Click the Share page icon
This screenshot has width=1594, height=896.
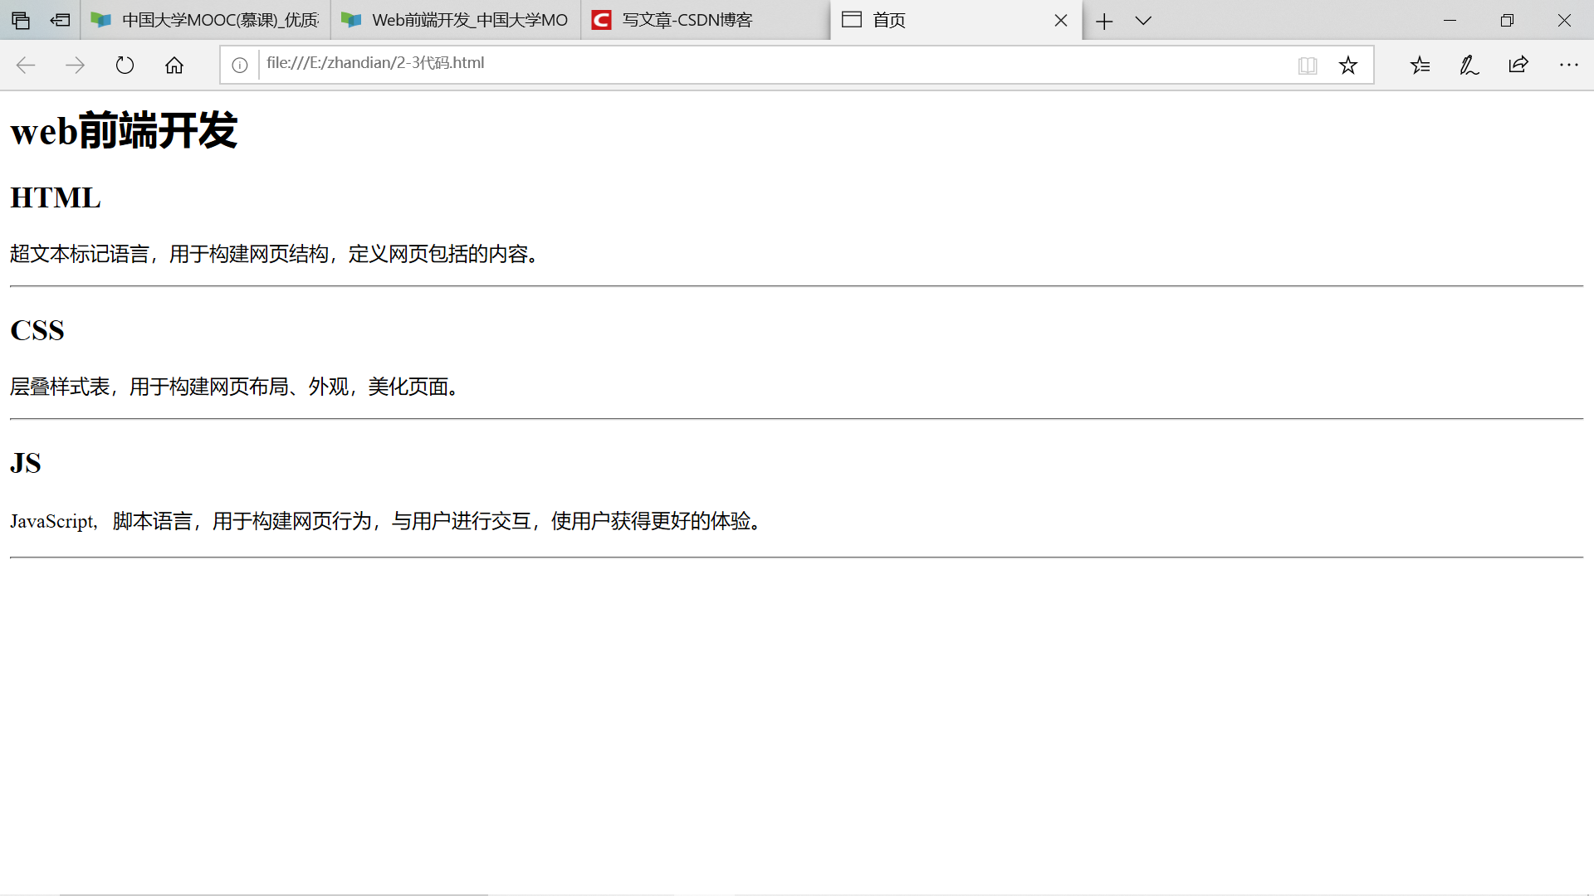coord(1518,66)
